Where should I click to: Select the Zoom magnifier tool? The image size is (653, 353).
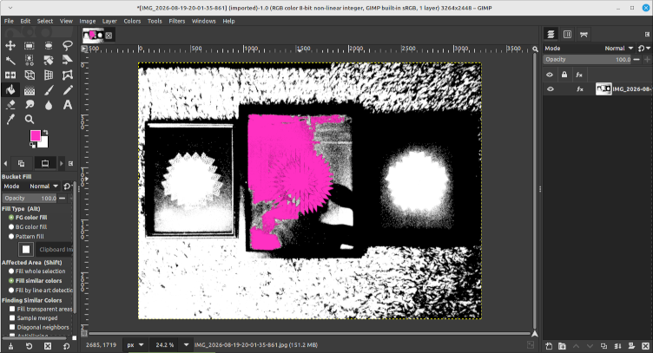[30, 120]
